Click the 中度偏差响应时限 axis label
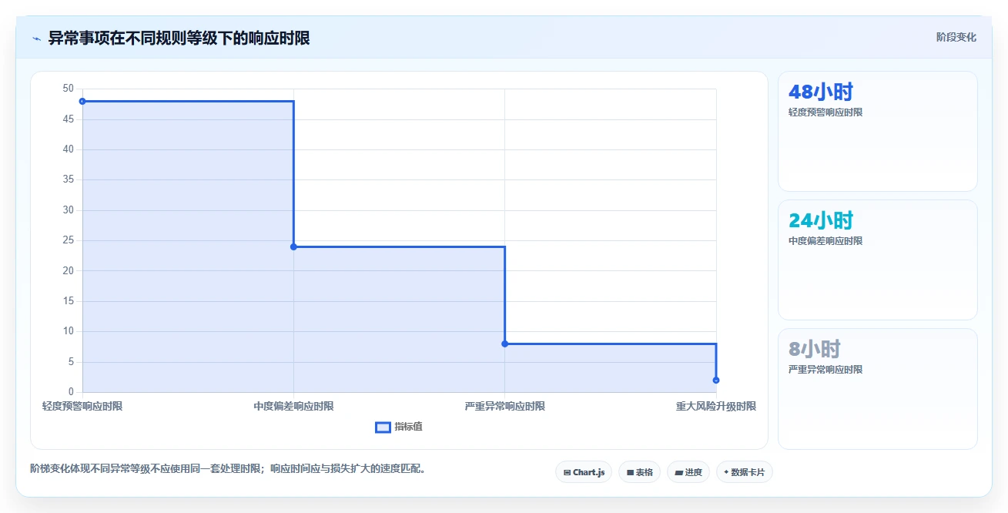 pyautogui.click(x=293, y=406)
